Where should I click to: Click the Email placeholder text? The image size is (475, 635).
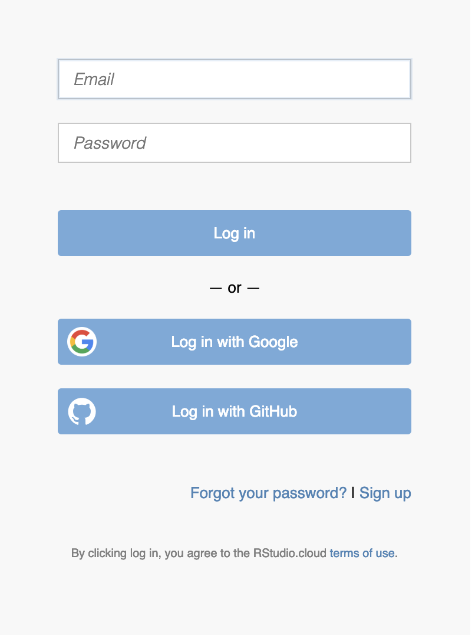click(94, 79)
